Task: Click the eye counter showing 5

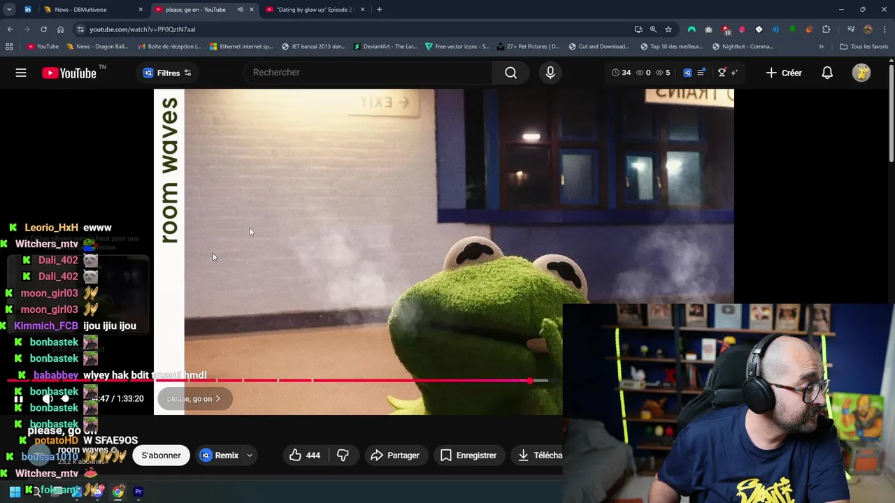Action: pyautogui.click(x=663, y=73)
